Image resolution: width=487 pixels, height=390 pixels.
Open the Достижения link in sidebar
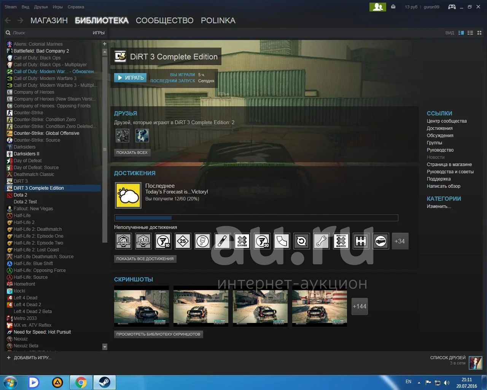[x=439, y=128]
